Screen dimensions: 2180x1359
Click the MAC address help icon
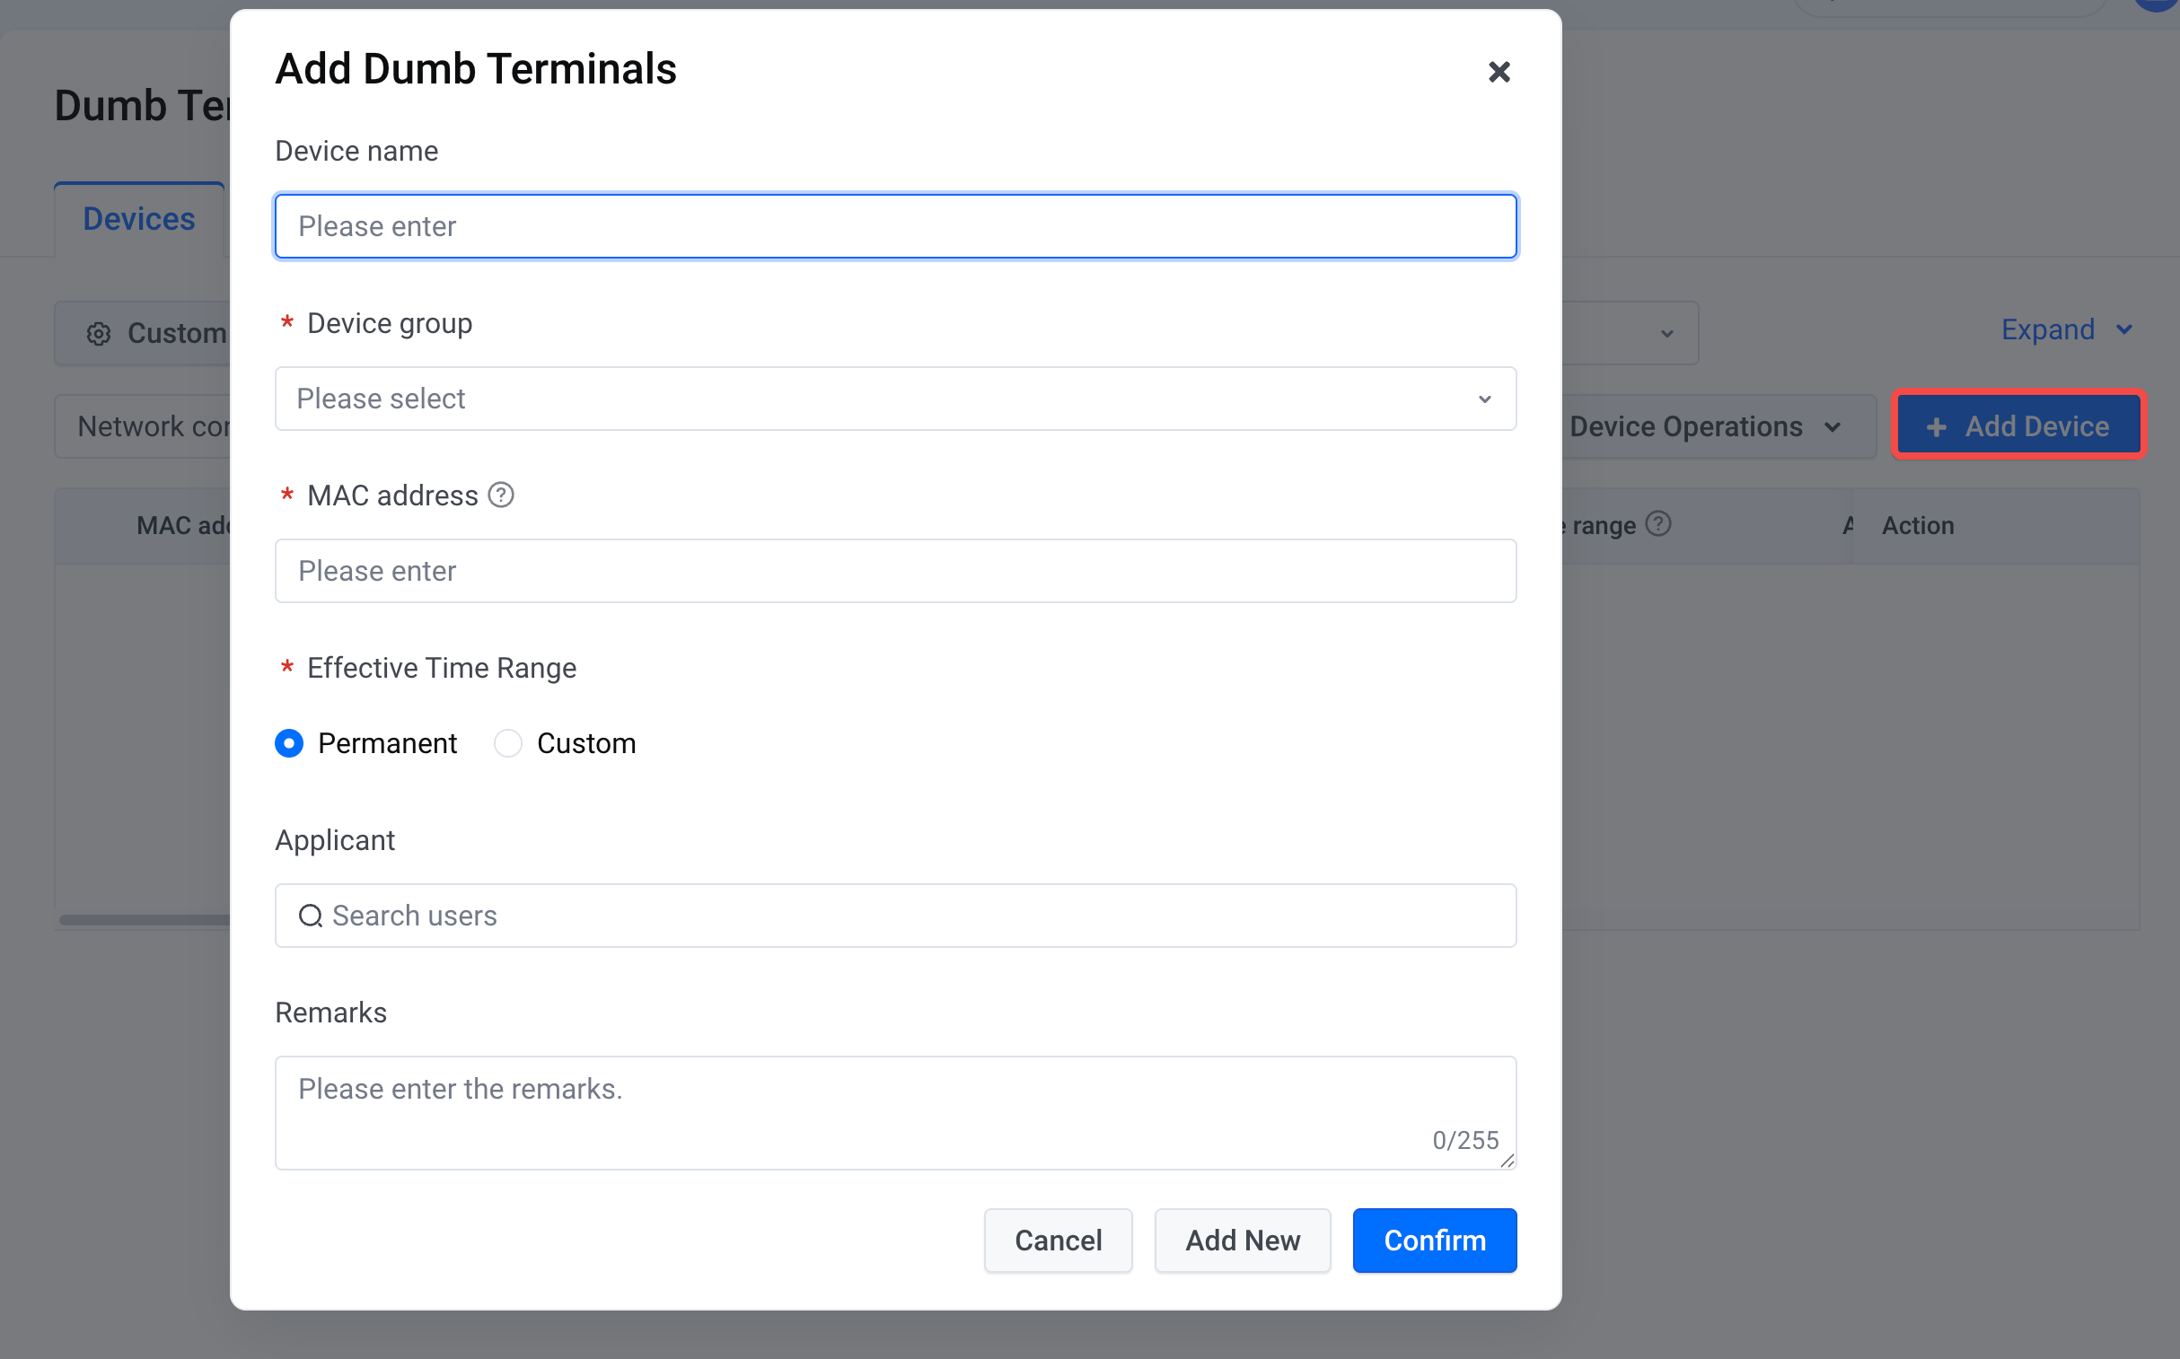(501, 495)
